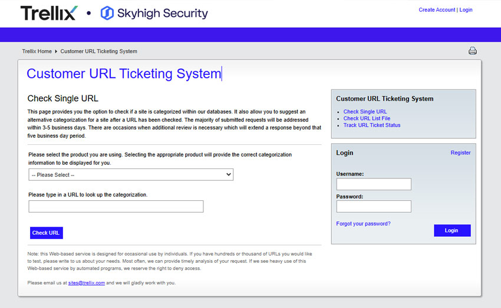Image resolution: width=501 pixels, height=308 pixels.
Task: Open the Track URL Ticket Status link
Action: (x=371, y=125)
